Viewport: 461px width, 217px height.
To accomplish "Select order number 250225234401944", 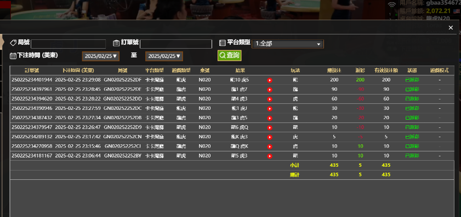I will pyautogui.click(x=32, y=80).
